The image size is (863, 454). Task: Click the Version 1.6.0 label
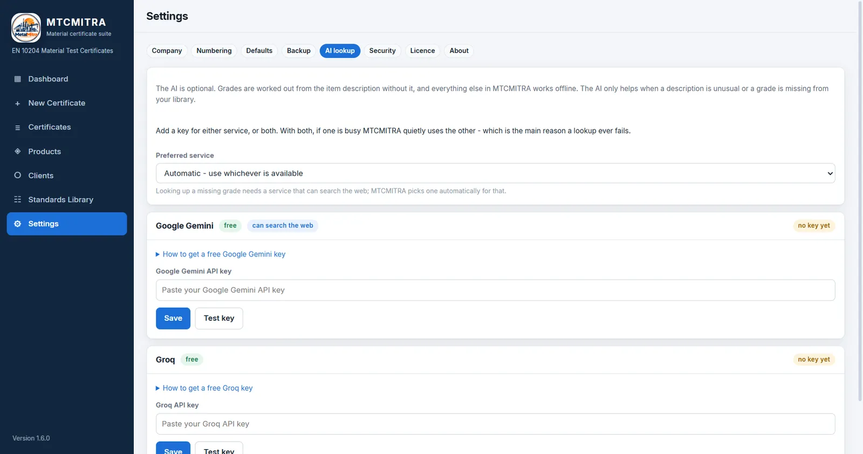click(31, 438)
